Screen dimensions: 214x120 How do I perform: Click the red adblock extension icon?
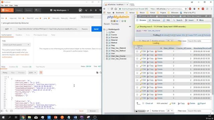click(x=190, y=9)
